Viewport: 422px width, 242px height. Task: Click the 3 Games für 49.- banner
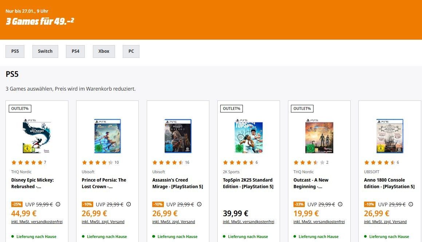coord(40,21)
